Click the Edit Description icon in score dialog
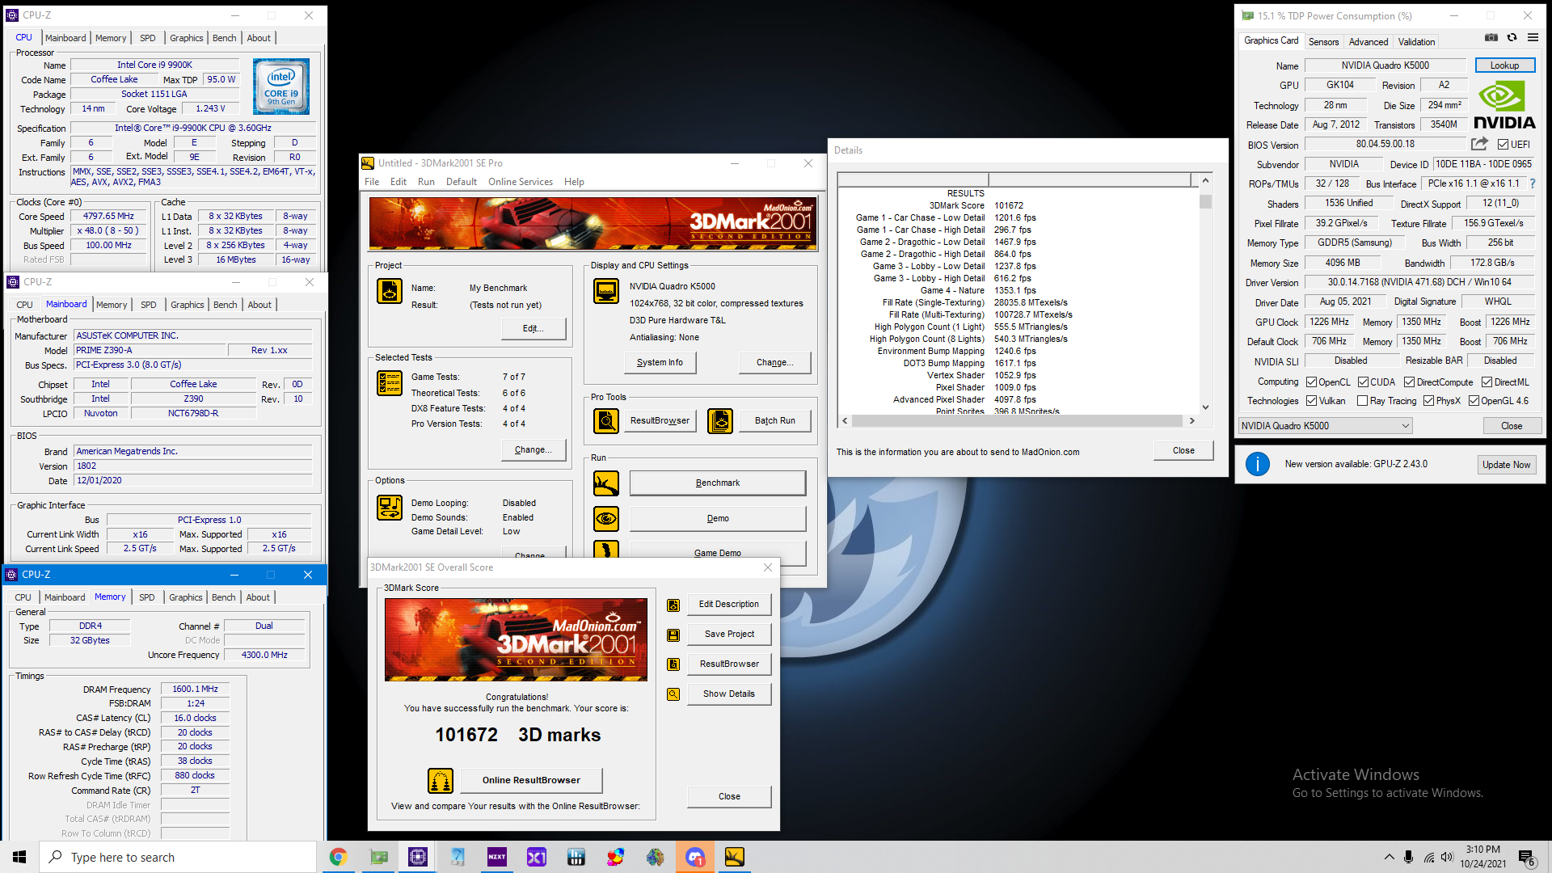 click(x=673, y=605)
